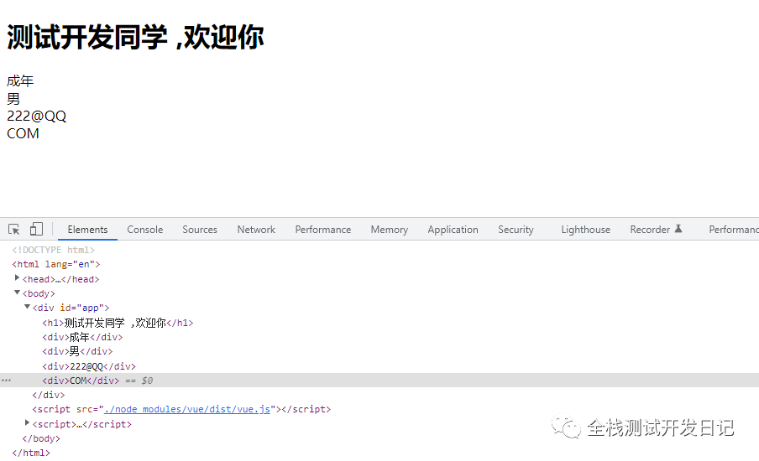Expand the head element
The image size is (759, 461).
pos(18,277)
